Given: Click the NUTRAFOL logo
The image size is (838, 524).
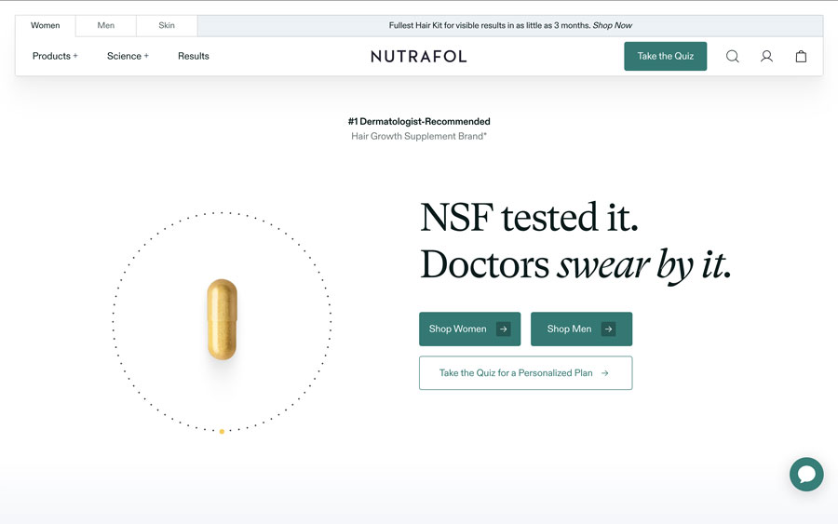Looking at the screenshot, I should pos(419,56).
